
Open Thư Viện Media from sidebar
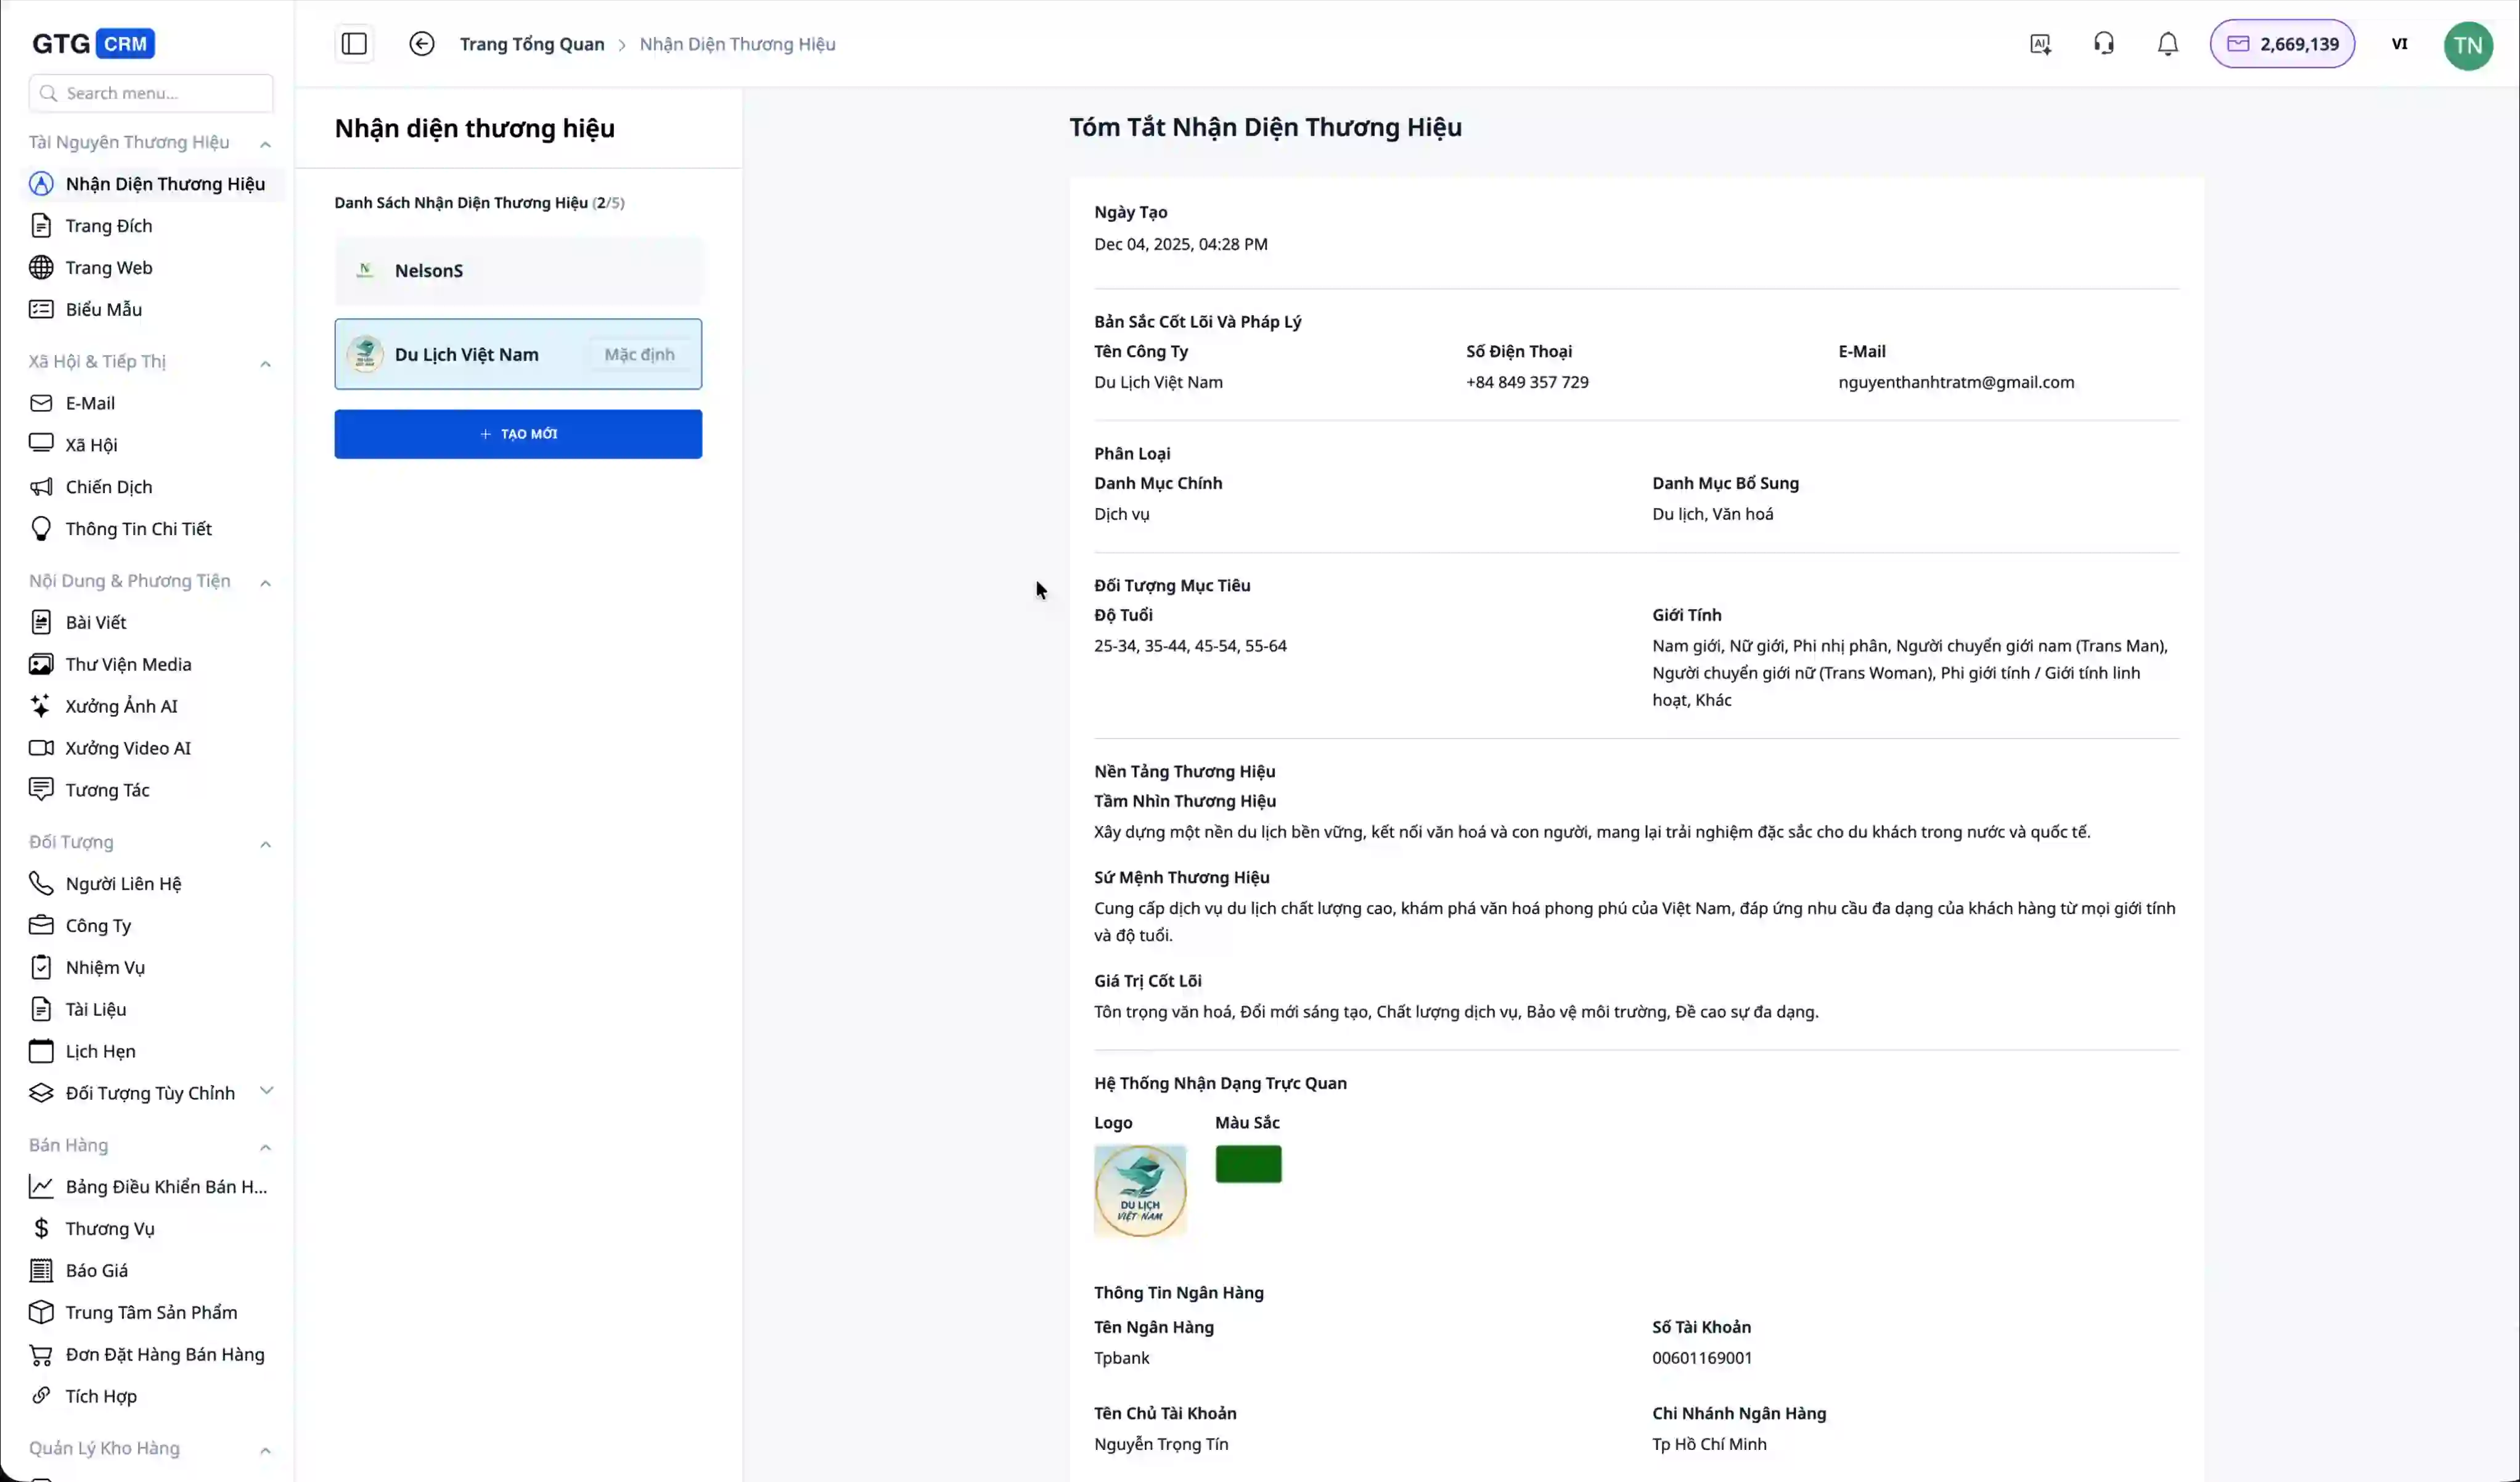click(128, 664)
